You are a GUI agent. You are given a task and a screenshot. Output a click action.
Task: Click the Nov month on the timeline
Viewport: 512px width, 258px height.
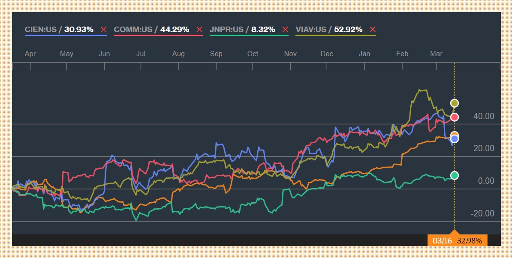(x=290, y=54)
